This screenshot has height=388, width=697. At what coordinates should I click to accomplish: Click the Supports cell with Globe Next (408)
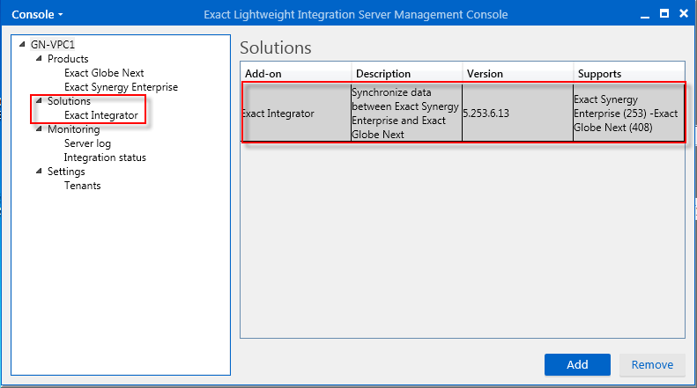click(x=629, y=113)
